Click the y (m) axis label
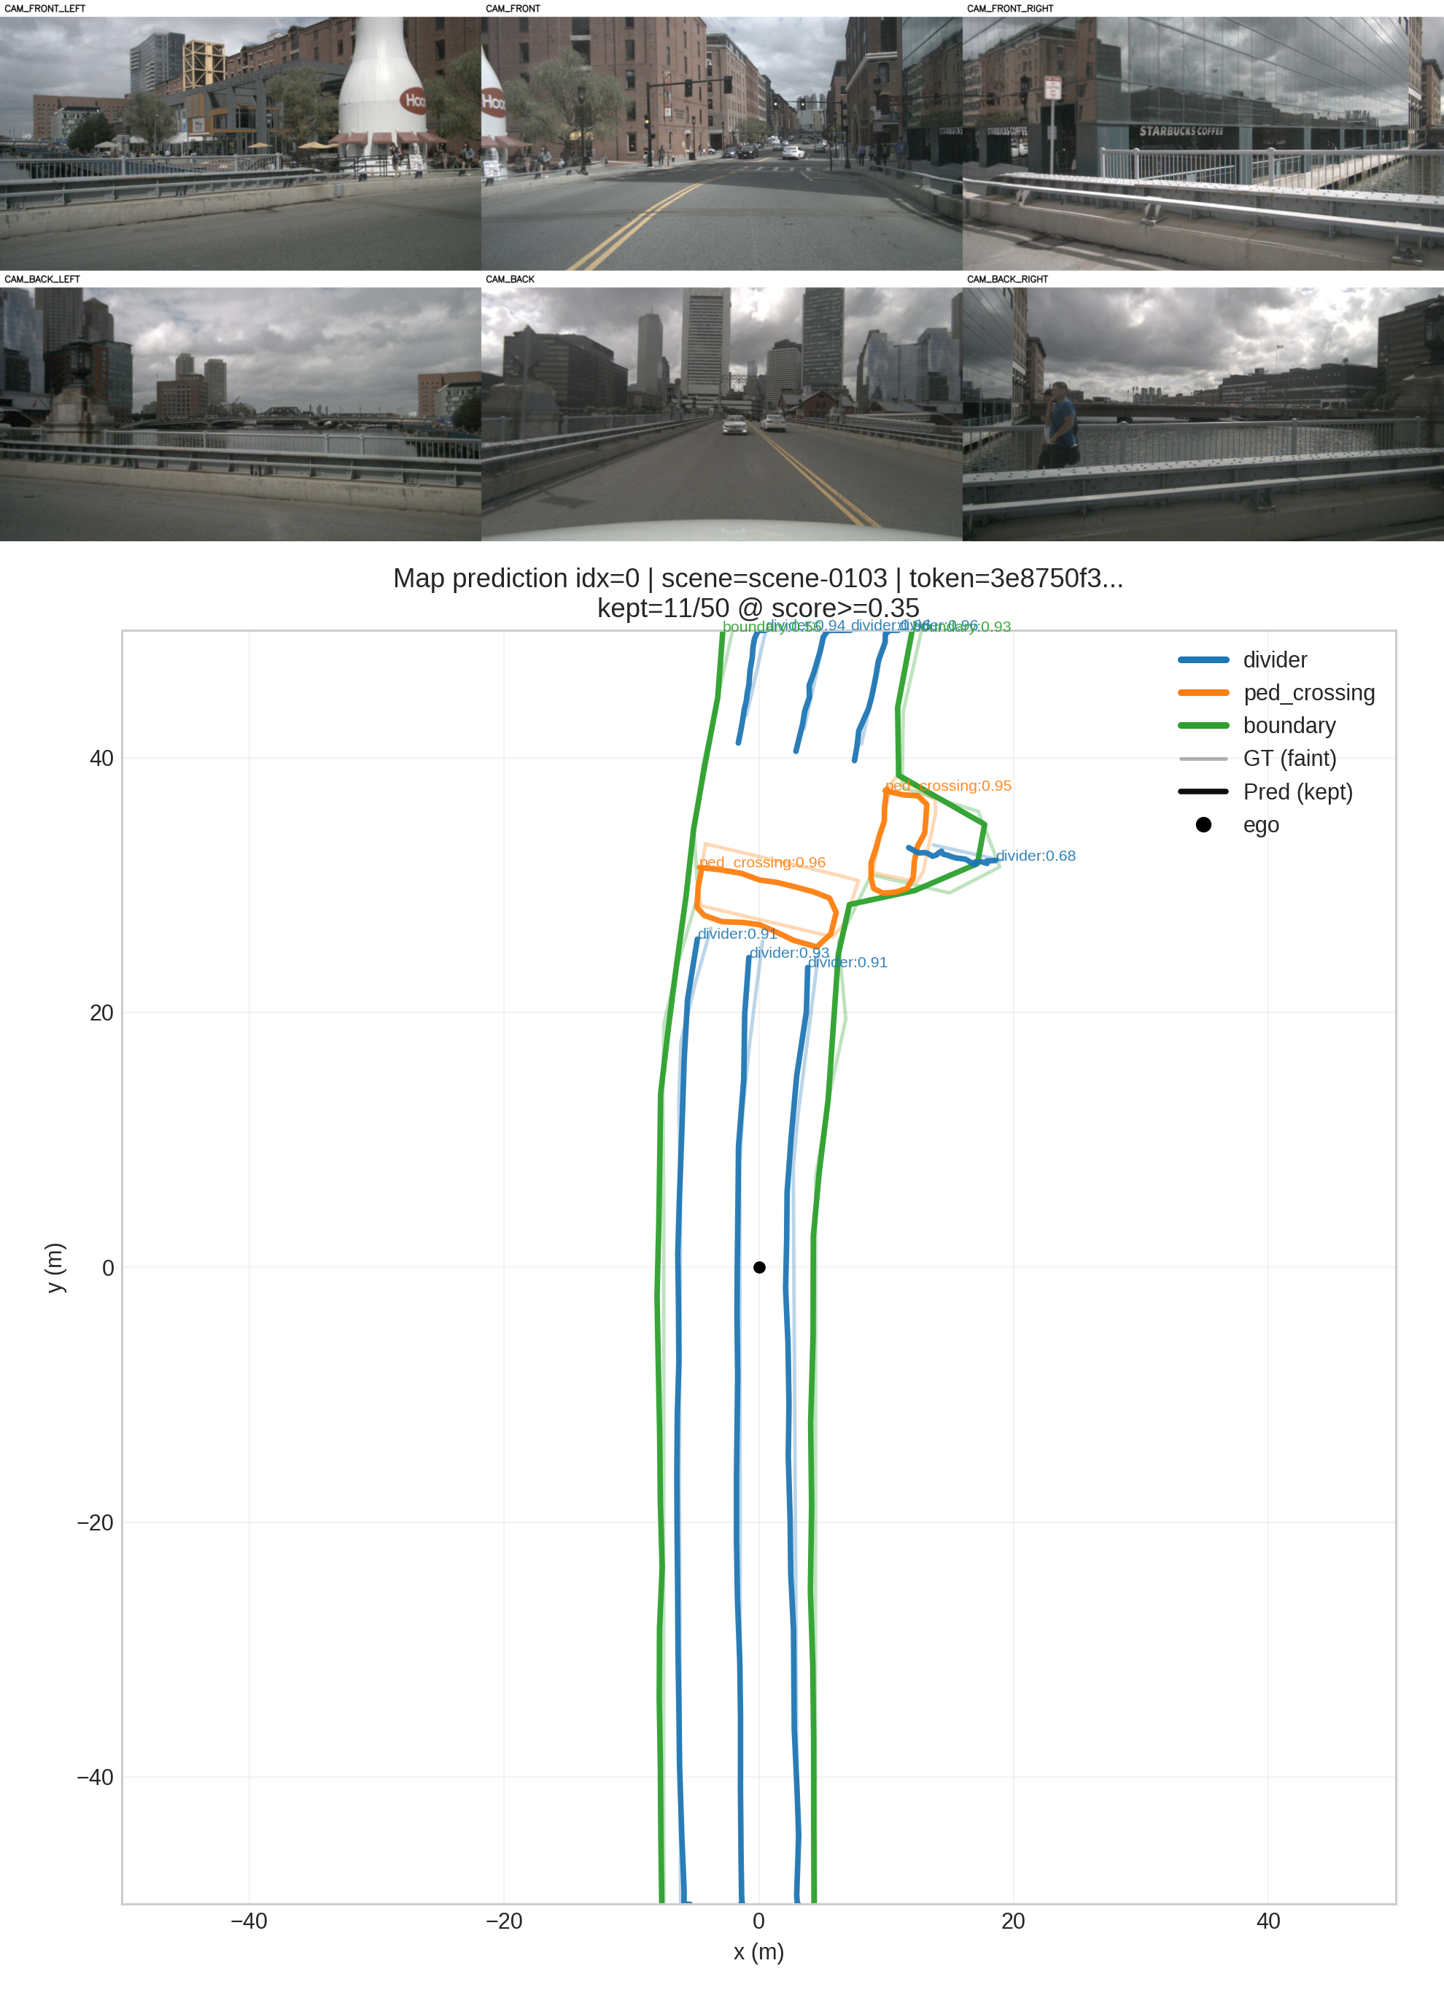 (x=55, y=1267)
